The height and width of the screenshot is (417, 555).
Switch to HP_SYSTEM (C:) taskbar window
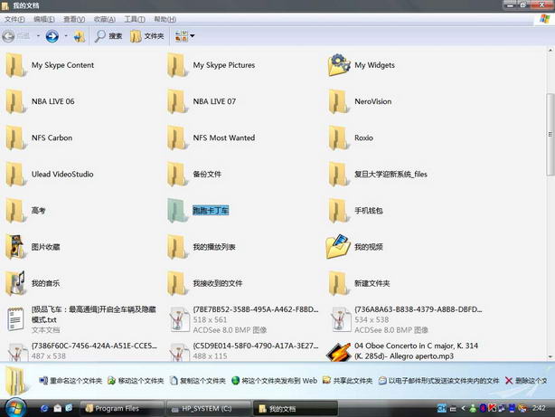208,408
